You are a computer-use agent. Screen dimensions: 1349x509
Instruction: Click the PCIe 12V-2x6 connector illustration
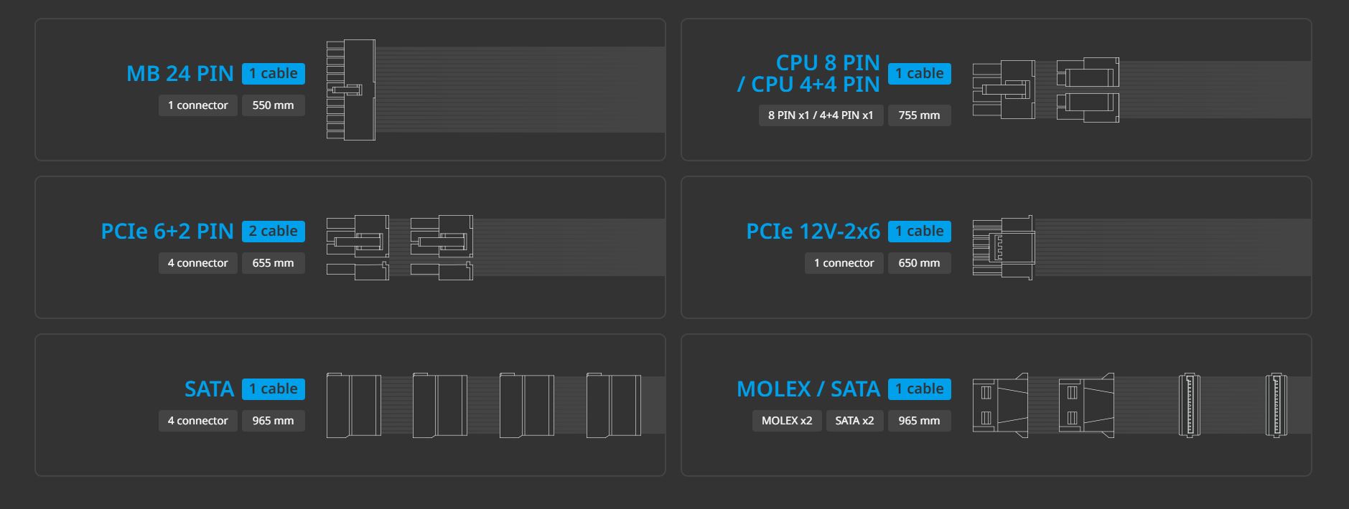[x=1003, y=247]
